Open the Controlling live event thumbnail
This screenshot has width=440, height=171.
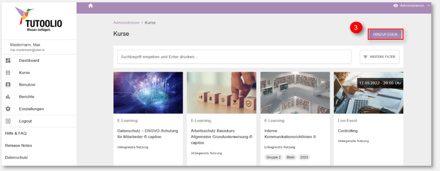(368, 93)
